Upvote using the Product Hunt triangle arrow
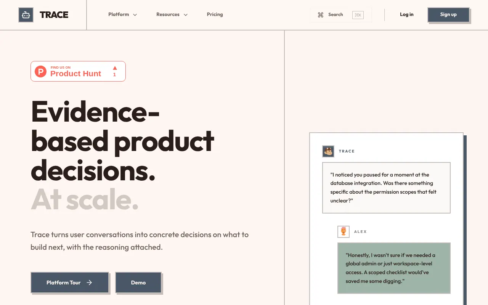The height and width of the screenshot is (305, 488). coord(115,68)
